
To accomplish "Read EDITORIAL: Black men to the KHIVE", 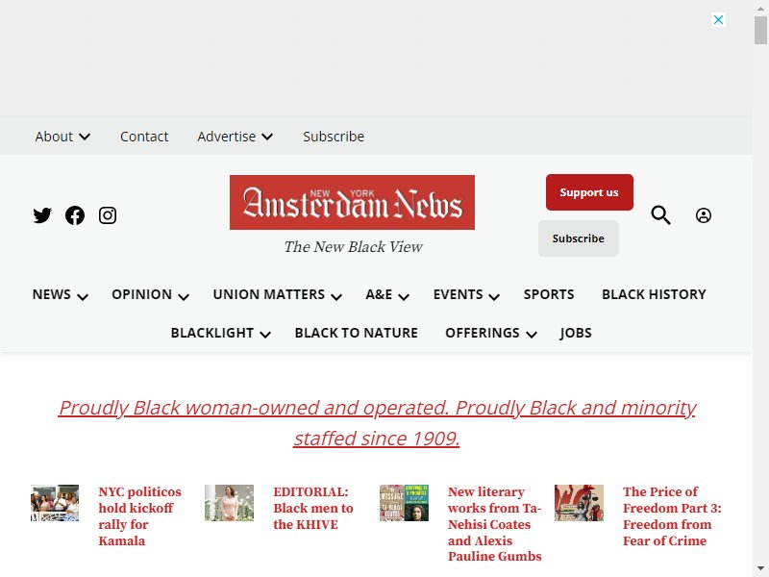I will coord(313,508).
